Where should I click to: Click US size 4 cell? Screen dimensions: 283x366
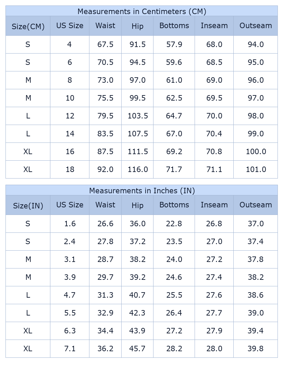tap(70, 45)
